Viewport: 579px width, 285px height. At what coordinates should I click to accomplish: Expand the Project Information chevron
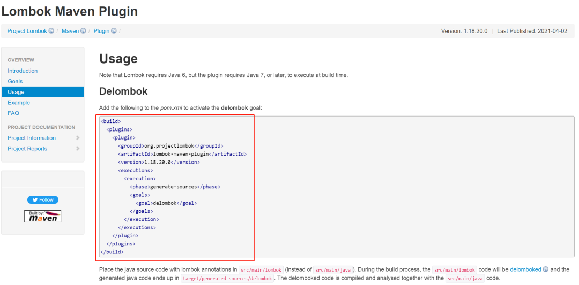[78, 138]
